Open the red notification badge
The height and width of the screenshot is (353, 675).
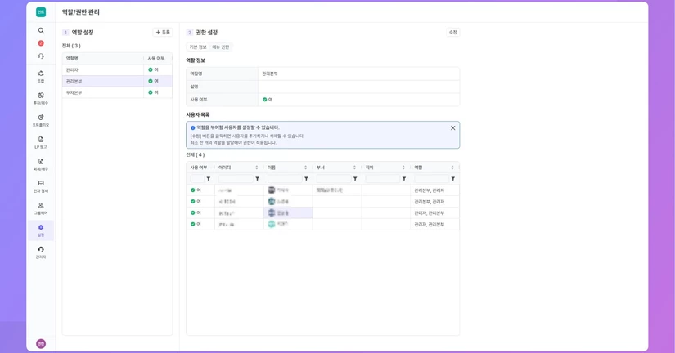pyautogui.click(x=41, y=43)
